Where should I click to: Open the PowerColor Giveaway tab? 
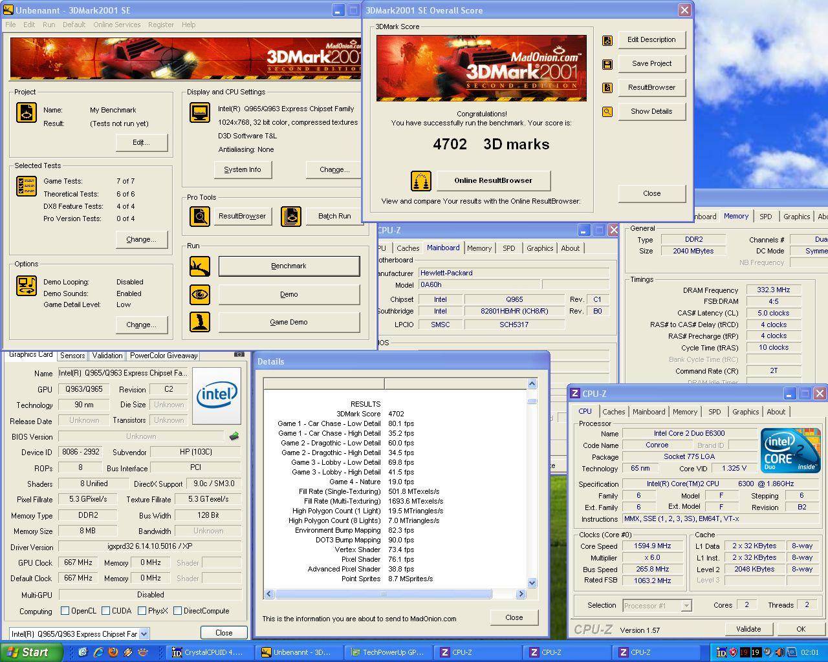(164, 356)
